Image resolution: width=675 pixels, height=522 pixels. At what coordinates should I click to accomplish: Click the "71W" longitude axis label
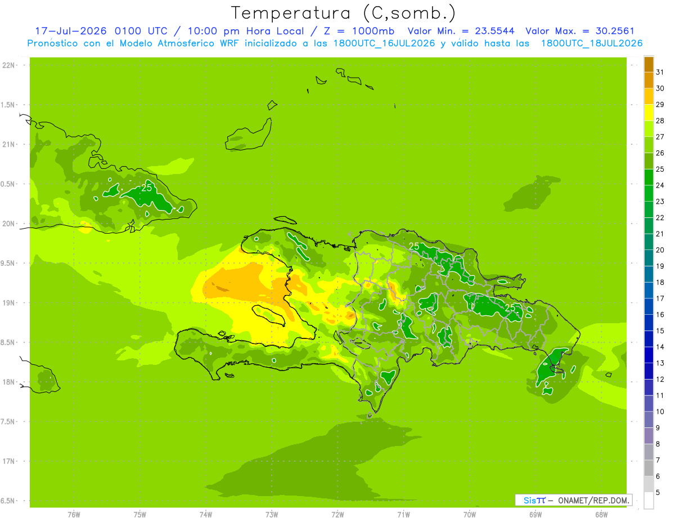[x=403, y=515]
